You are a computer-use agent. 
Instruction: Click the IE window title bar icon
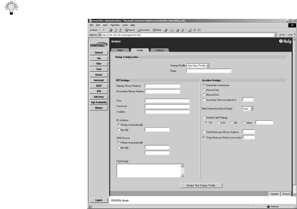point(90,20)
